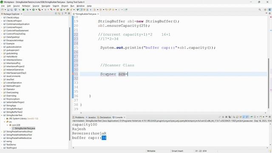Image resolution: width=272 pixels, height=153 pixels.
Task: Click the magnifier Quick Access search icon
Action: pyautogui.click(x=260, y=10)
